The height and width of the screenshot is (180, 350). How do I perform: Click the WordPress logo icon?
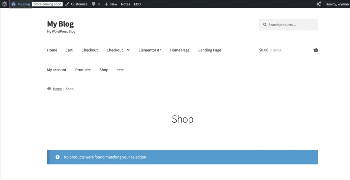click(4, 4)
